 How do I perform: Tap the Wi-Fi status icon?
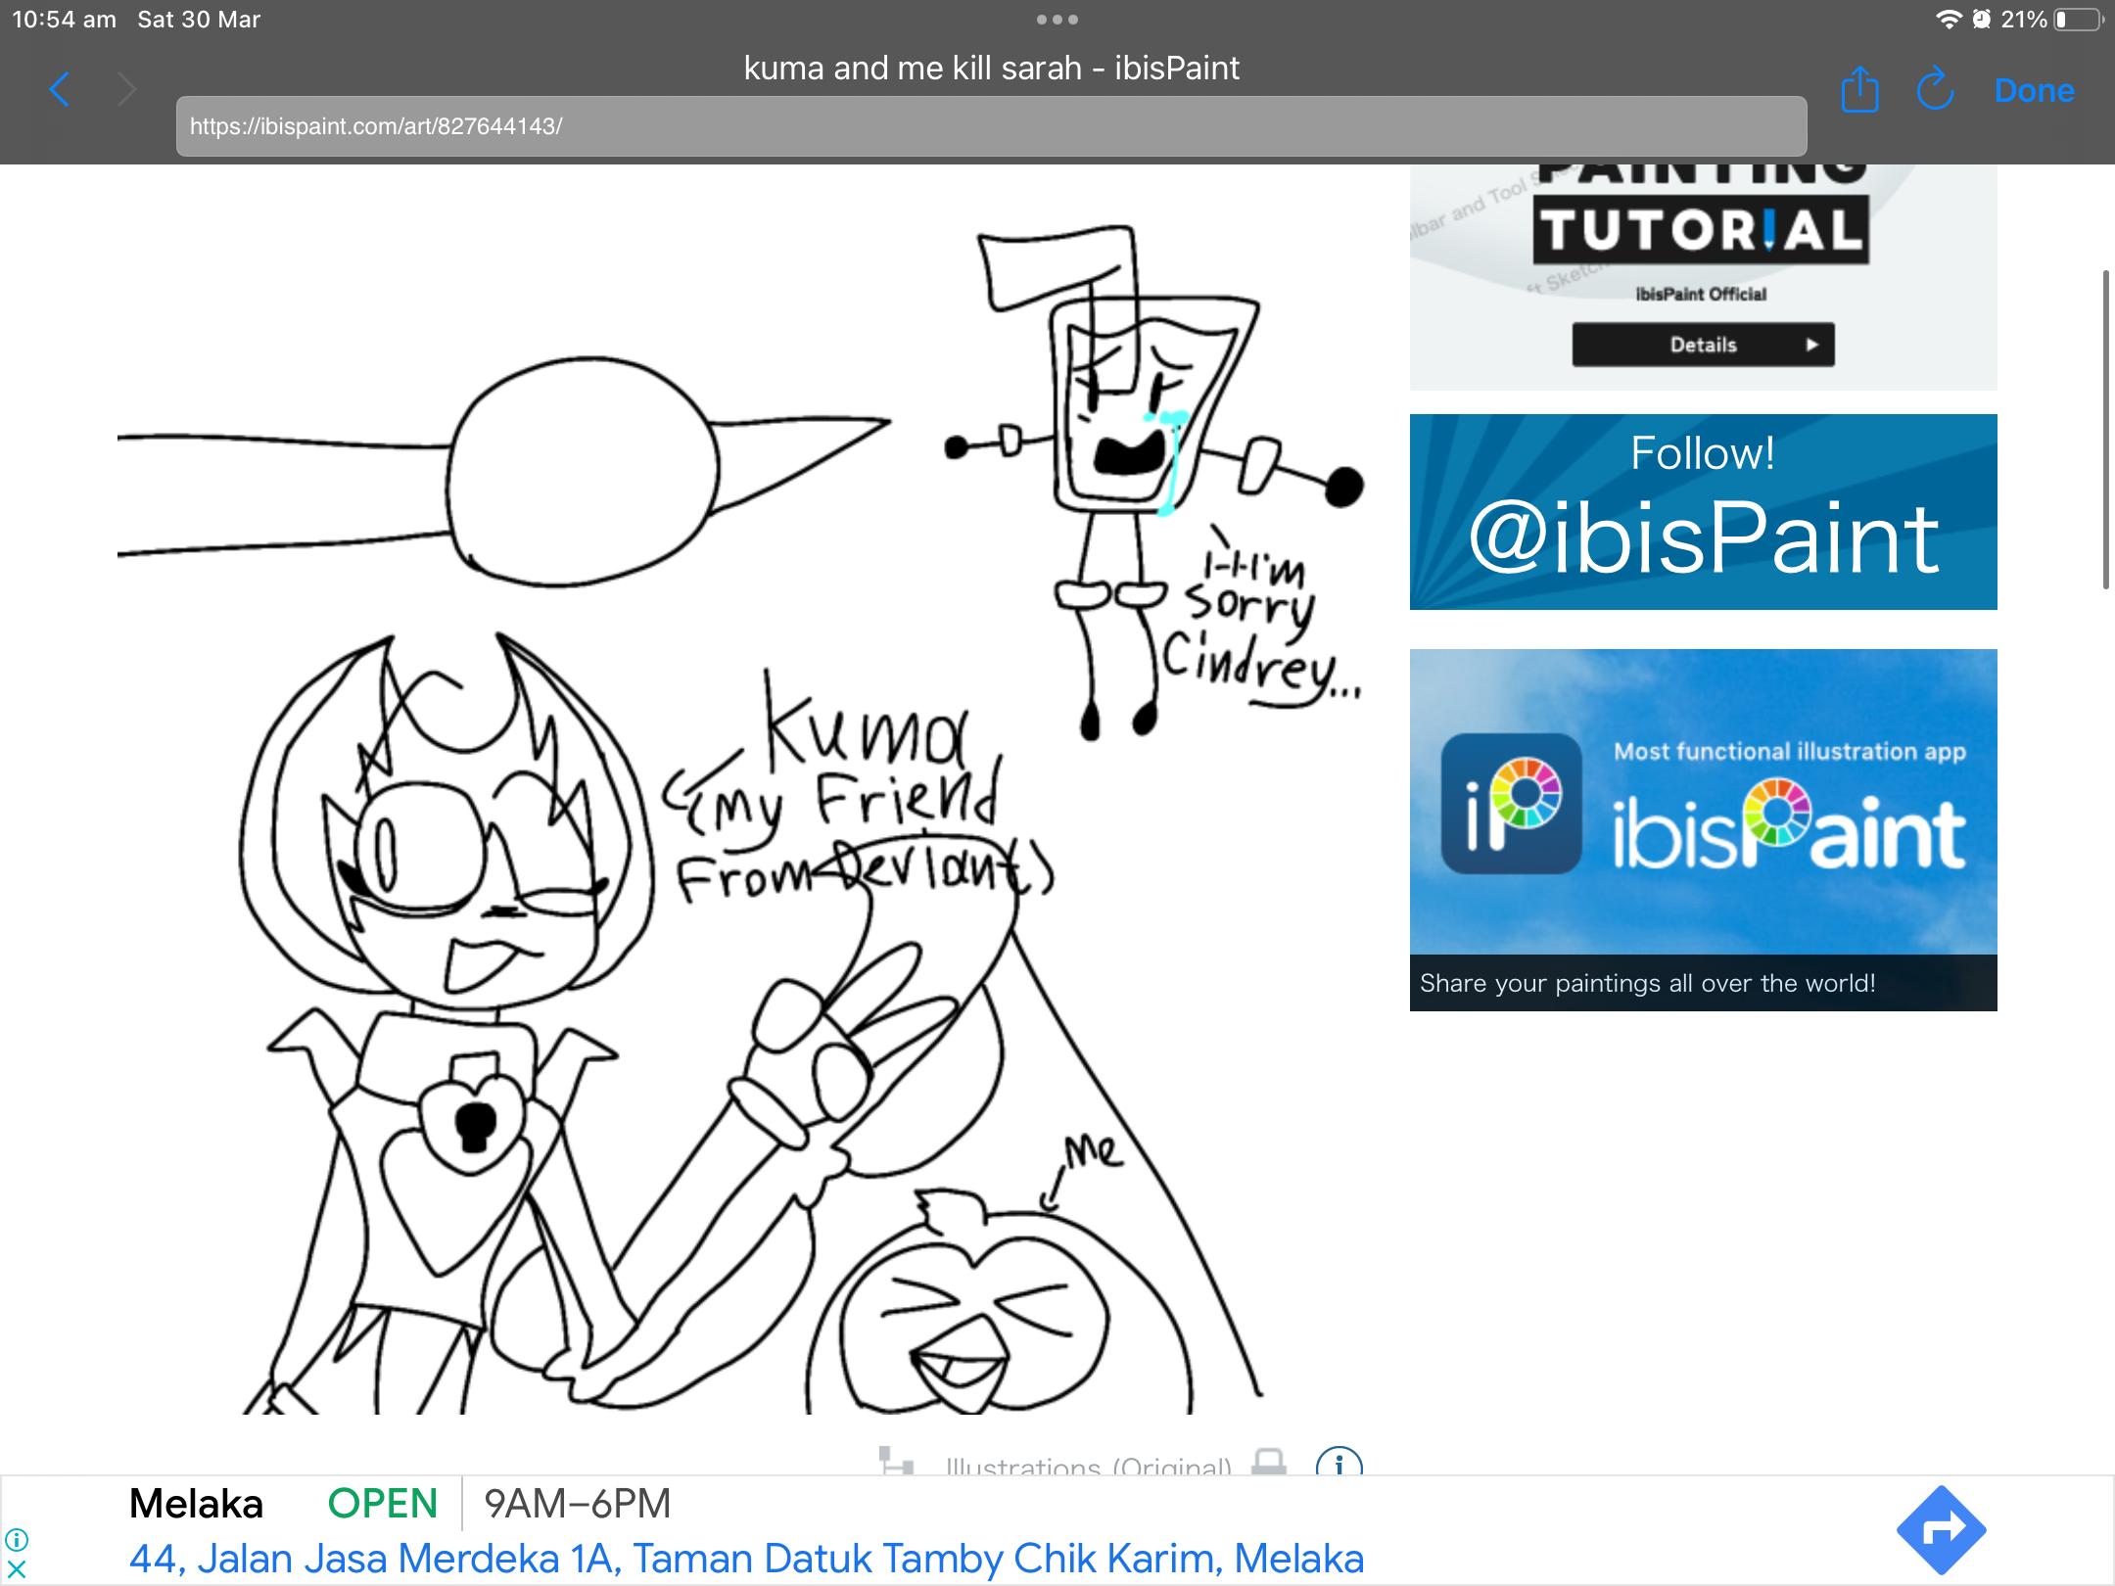click(x=1949, y=20)
